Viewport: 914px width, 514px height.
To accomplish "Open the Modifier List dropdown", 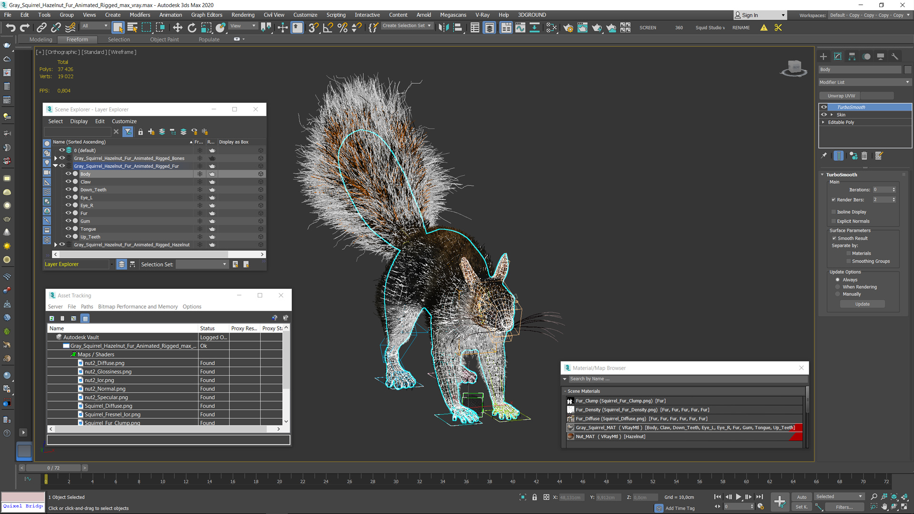I will (864, 82).
